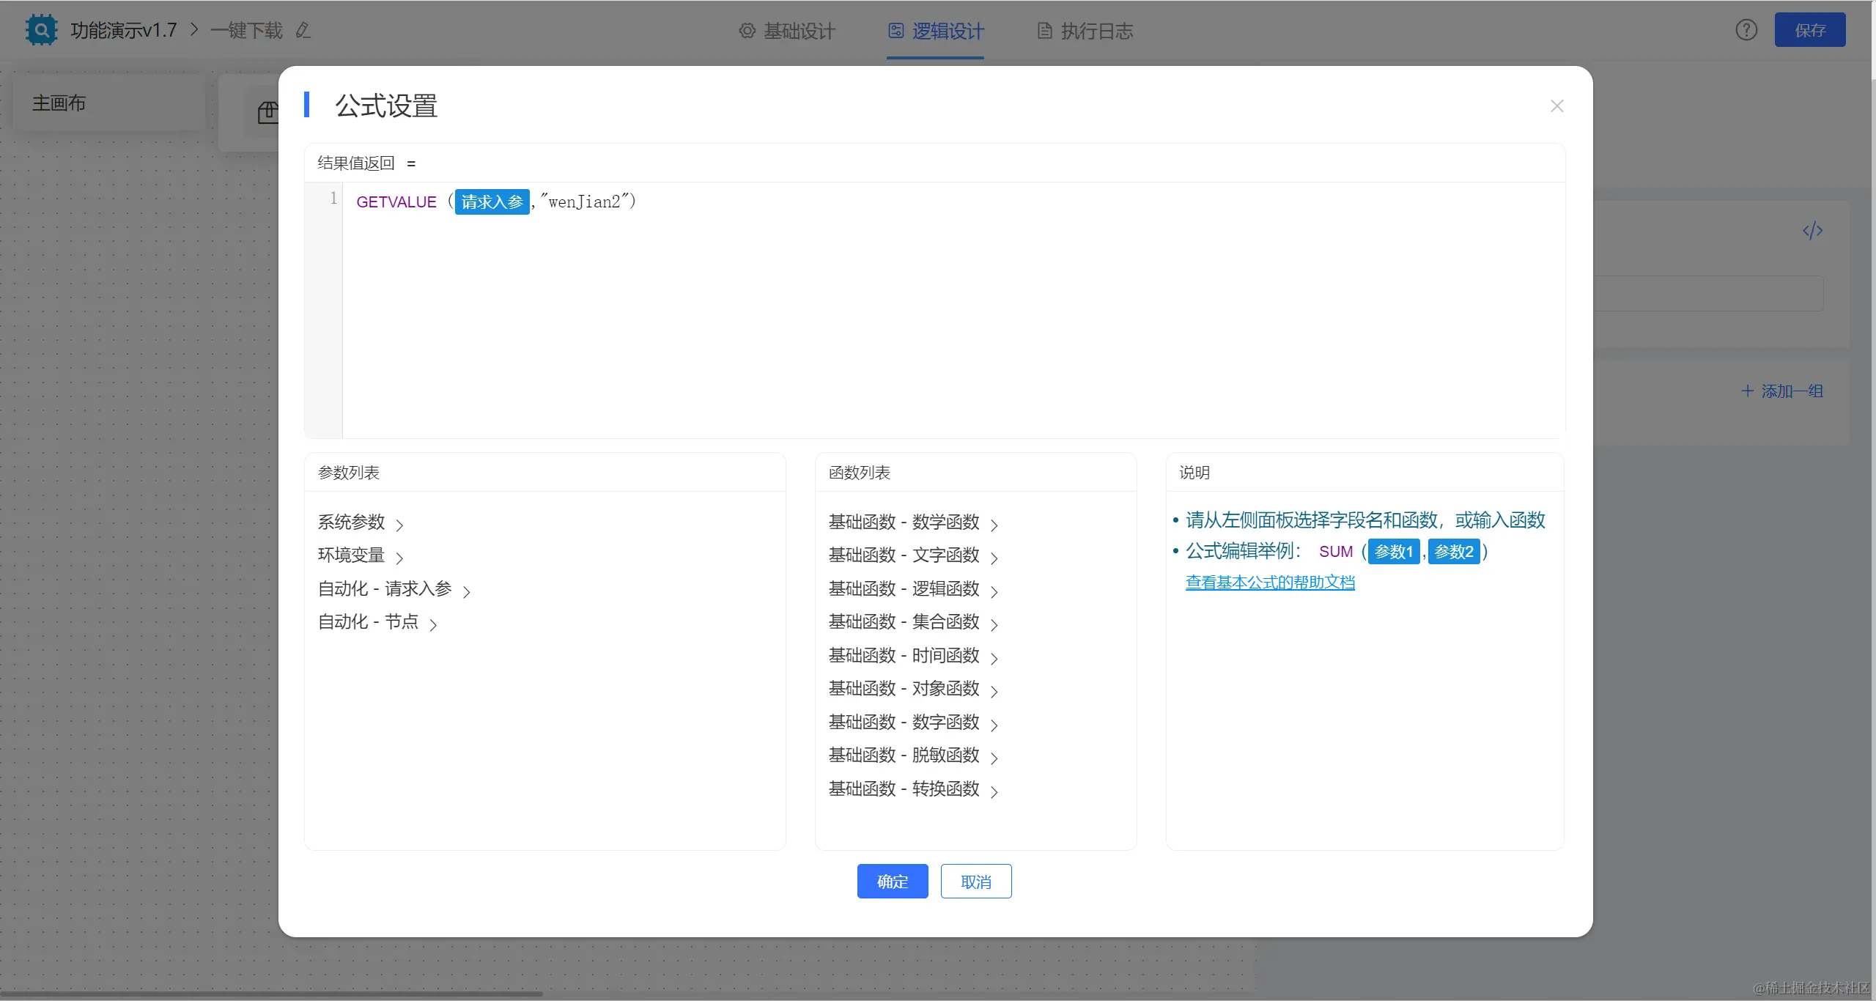Click the 取消 cancel button
The height and width of the screenshot is (1001, 1876).
(x=975, y=882)
